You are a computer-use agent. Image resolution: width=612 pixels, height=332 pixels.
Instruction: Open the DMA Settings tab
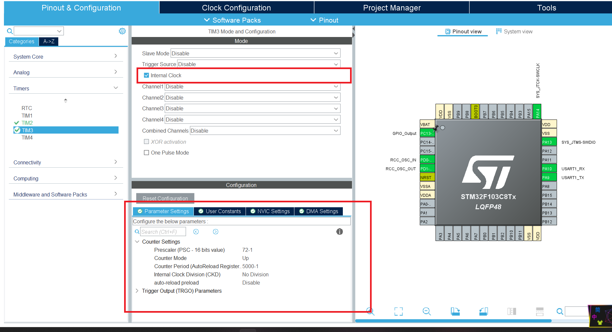(319, 211)
